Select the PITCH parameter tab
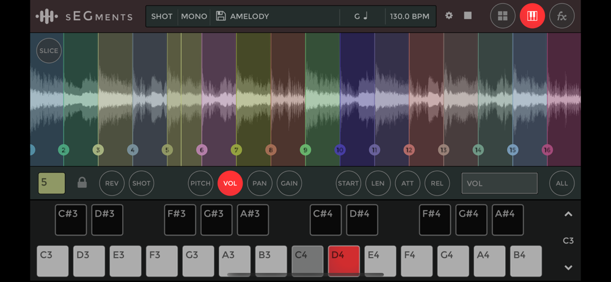The height and width of the screenshot is (282, 611). [x=200, y=183]
